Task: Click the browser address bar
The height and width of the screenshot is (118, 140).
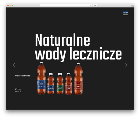Action: click(x=66, y=6)
